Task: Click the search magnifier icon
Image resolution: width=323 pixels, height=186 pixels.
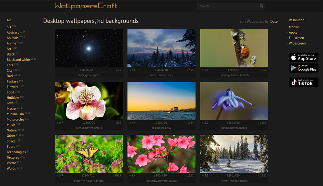Action: coord(261,6)
